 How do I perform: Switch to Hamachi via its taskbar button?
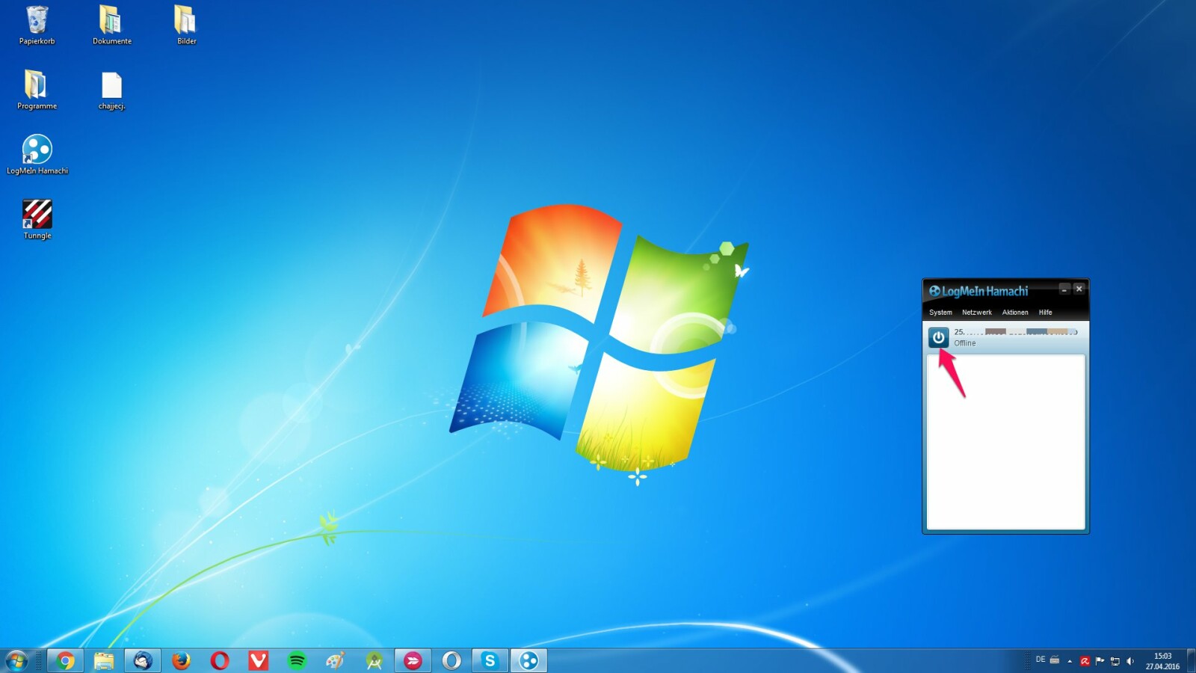[x=529, y=660]
